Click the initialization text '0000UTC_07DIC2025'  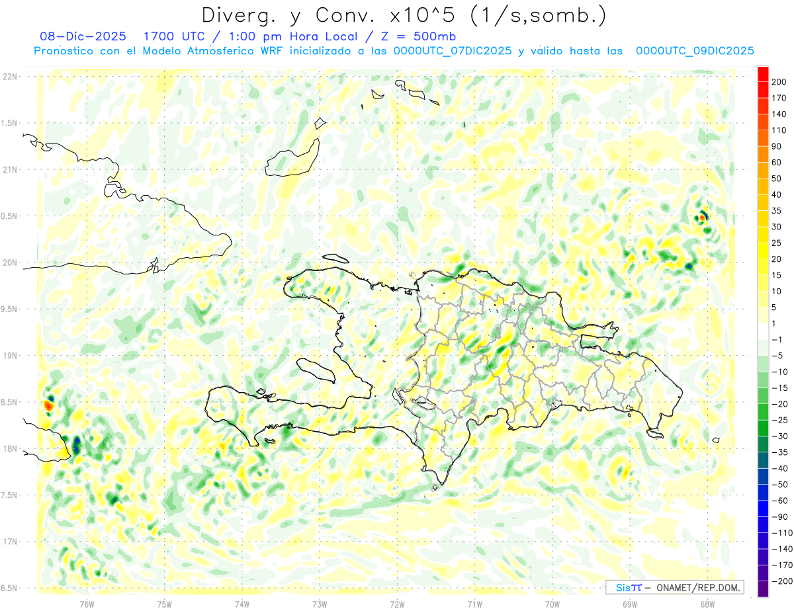coord(453,51)
